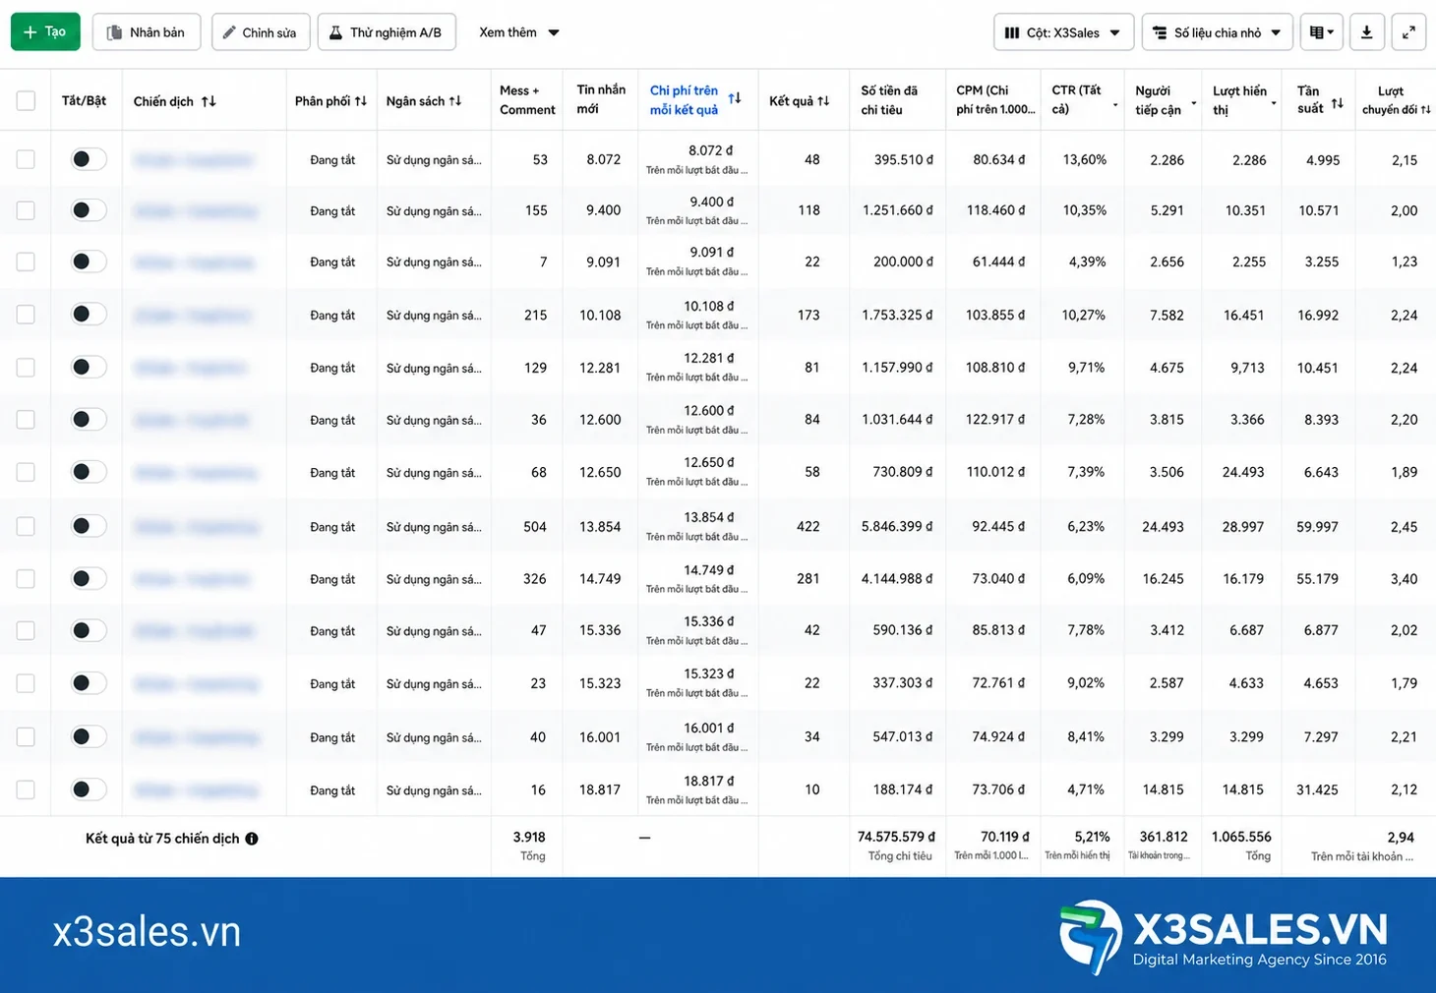Click the Số tiền đã chi tiêu header
1436x993 pixels.
889,100
